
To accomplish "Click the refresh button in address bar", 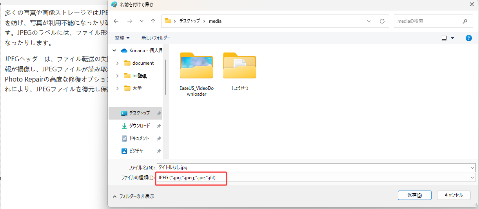I will (382, 21).
